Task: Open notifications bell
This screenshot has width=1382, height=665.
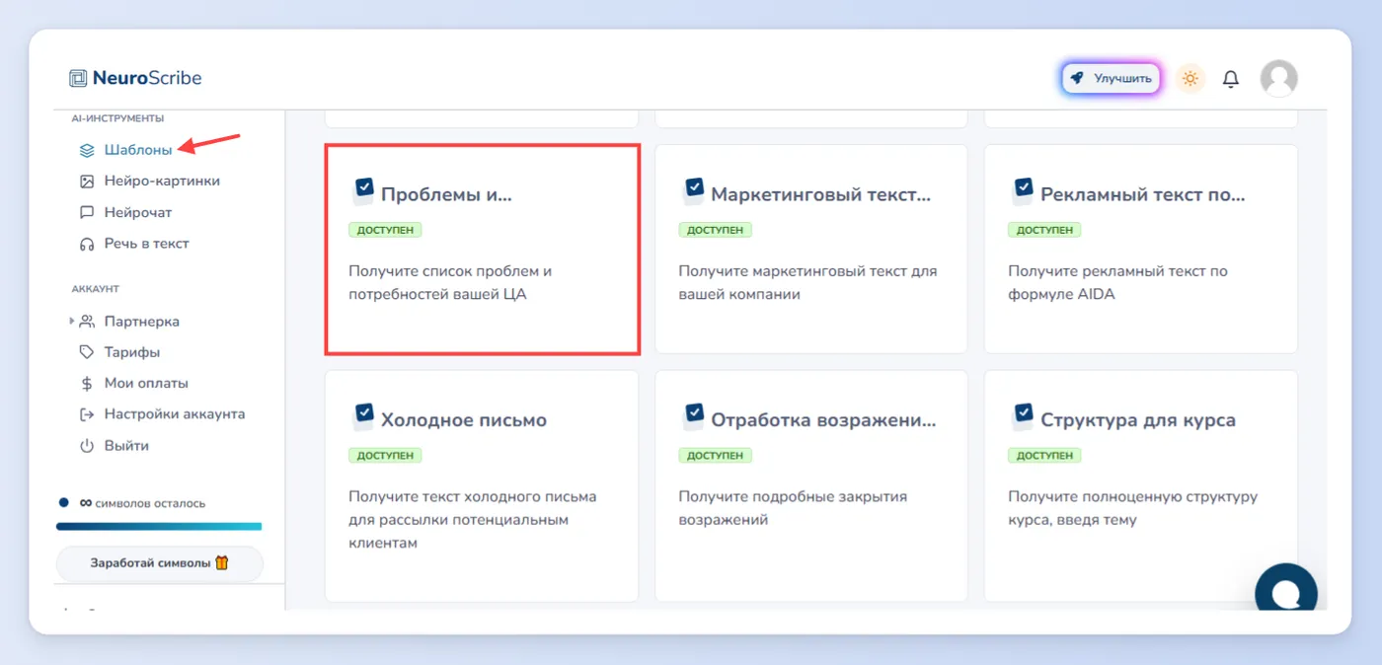Action: click(x=1231, y=79)
